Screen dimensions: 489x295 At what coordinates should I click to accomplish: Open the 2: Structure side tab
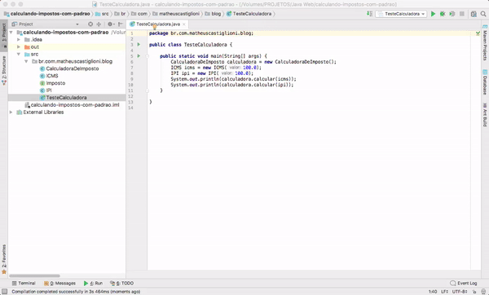4,70
